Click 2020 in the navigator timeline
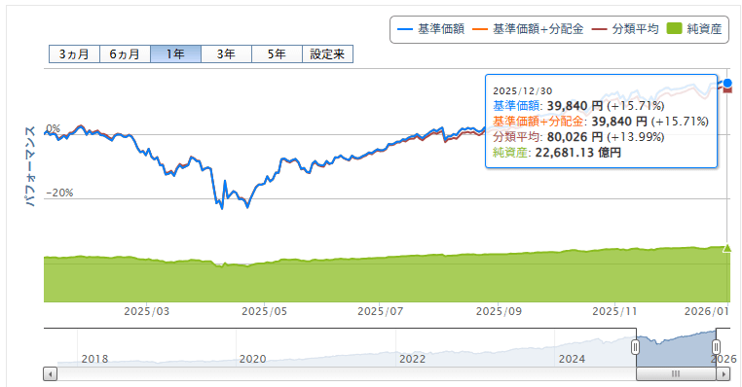Screen dimensions: 742x387 [x=253, y=359]
